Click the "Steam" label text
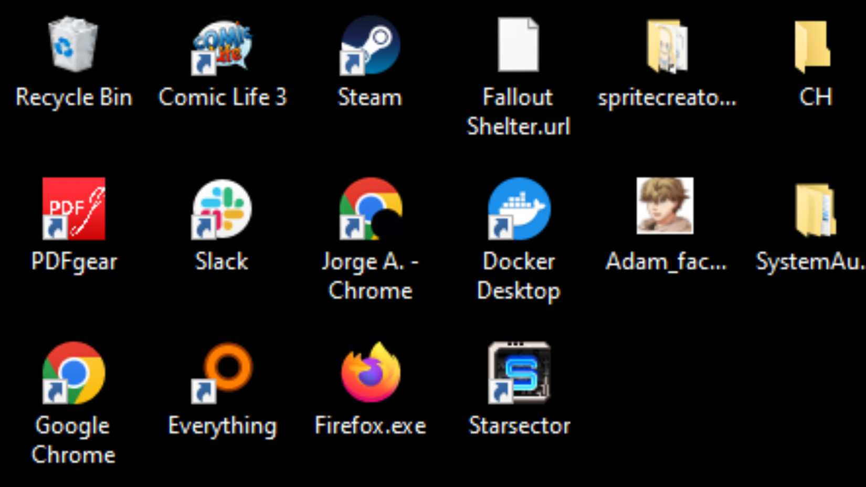 pyautogui.click(x=370, y=97)
